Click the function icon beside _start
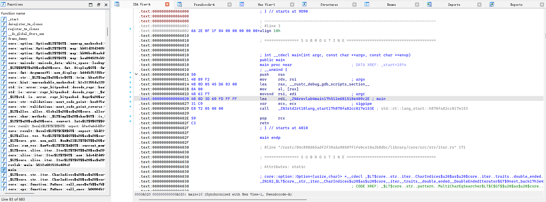546x202 pixels. [4, 19]
